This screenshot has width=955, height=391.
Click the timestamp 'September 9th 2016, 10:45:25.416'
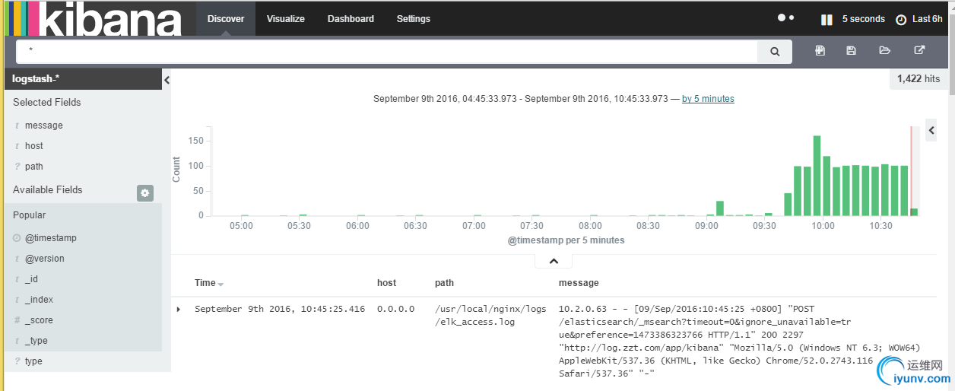280,309
